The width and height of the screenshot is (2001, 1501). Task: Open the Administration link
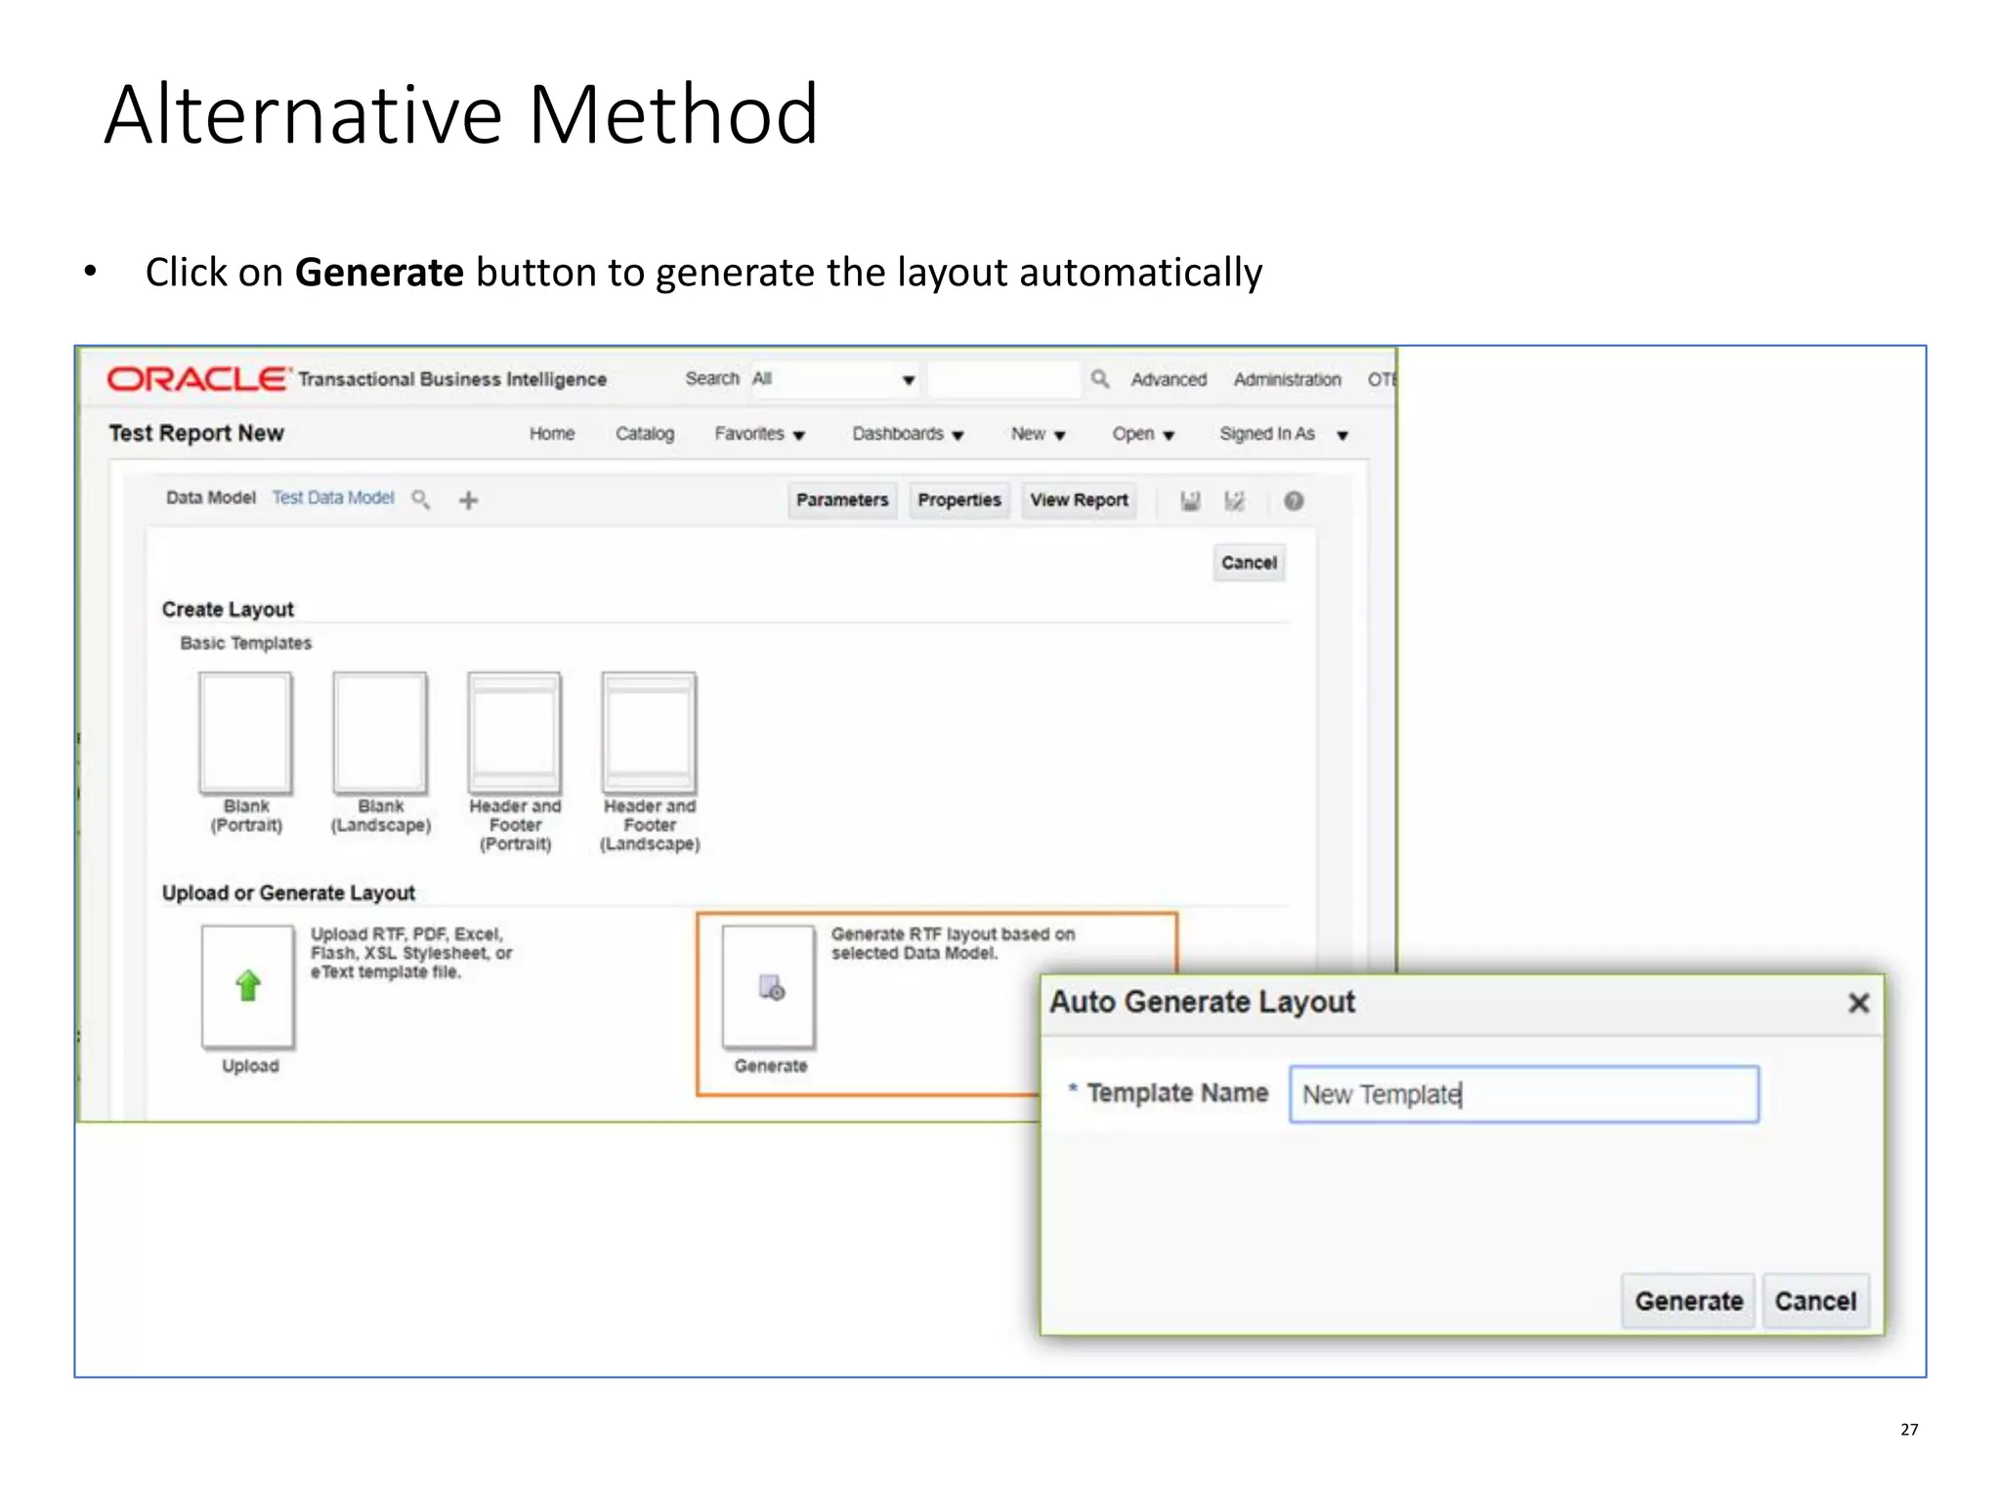click(x=1287, y=379)
